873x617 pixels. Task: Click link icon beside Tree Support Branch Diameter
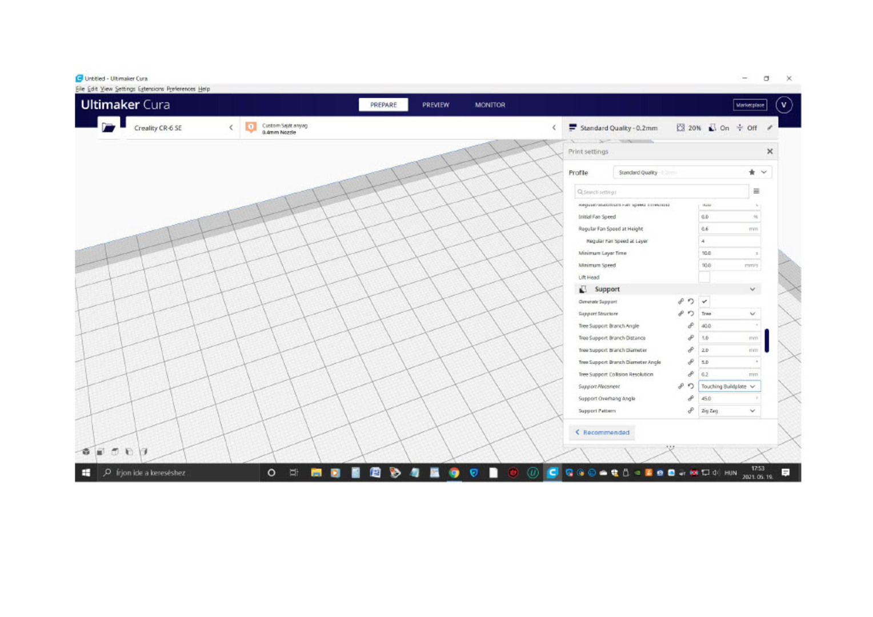pyautogui.click(x=691, y=350)
